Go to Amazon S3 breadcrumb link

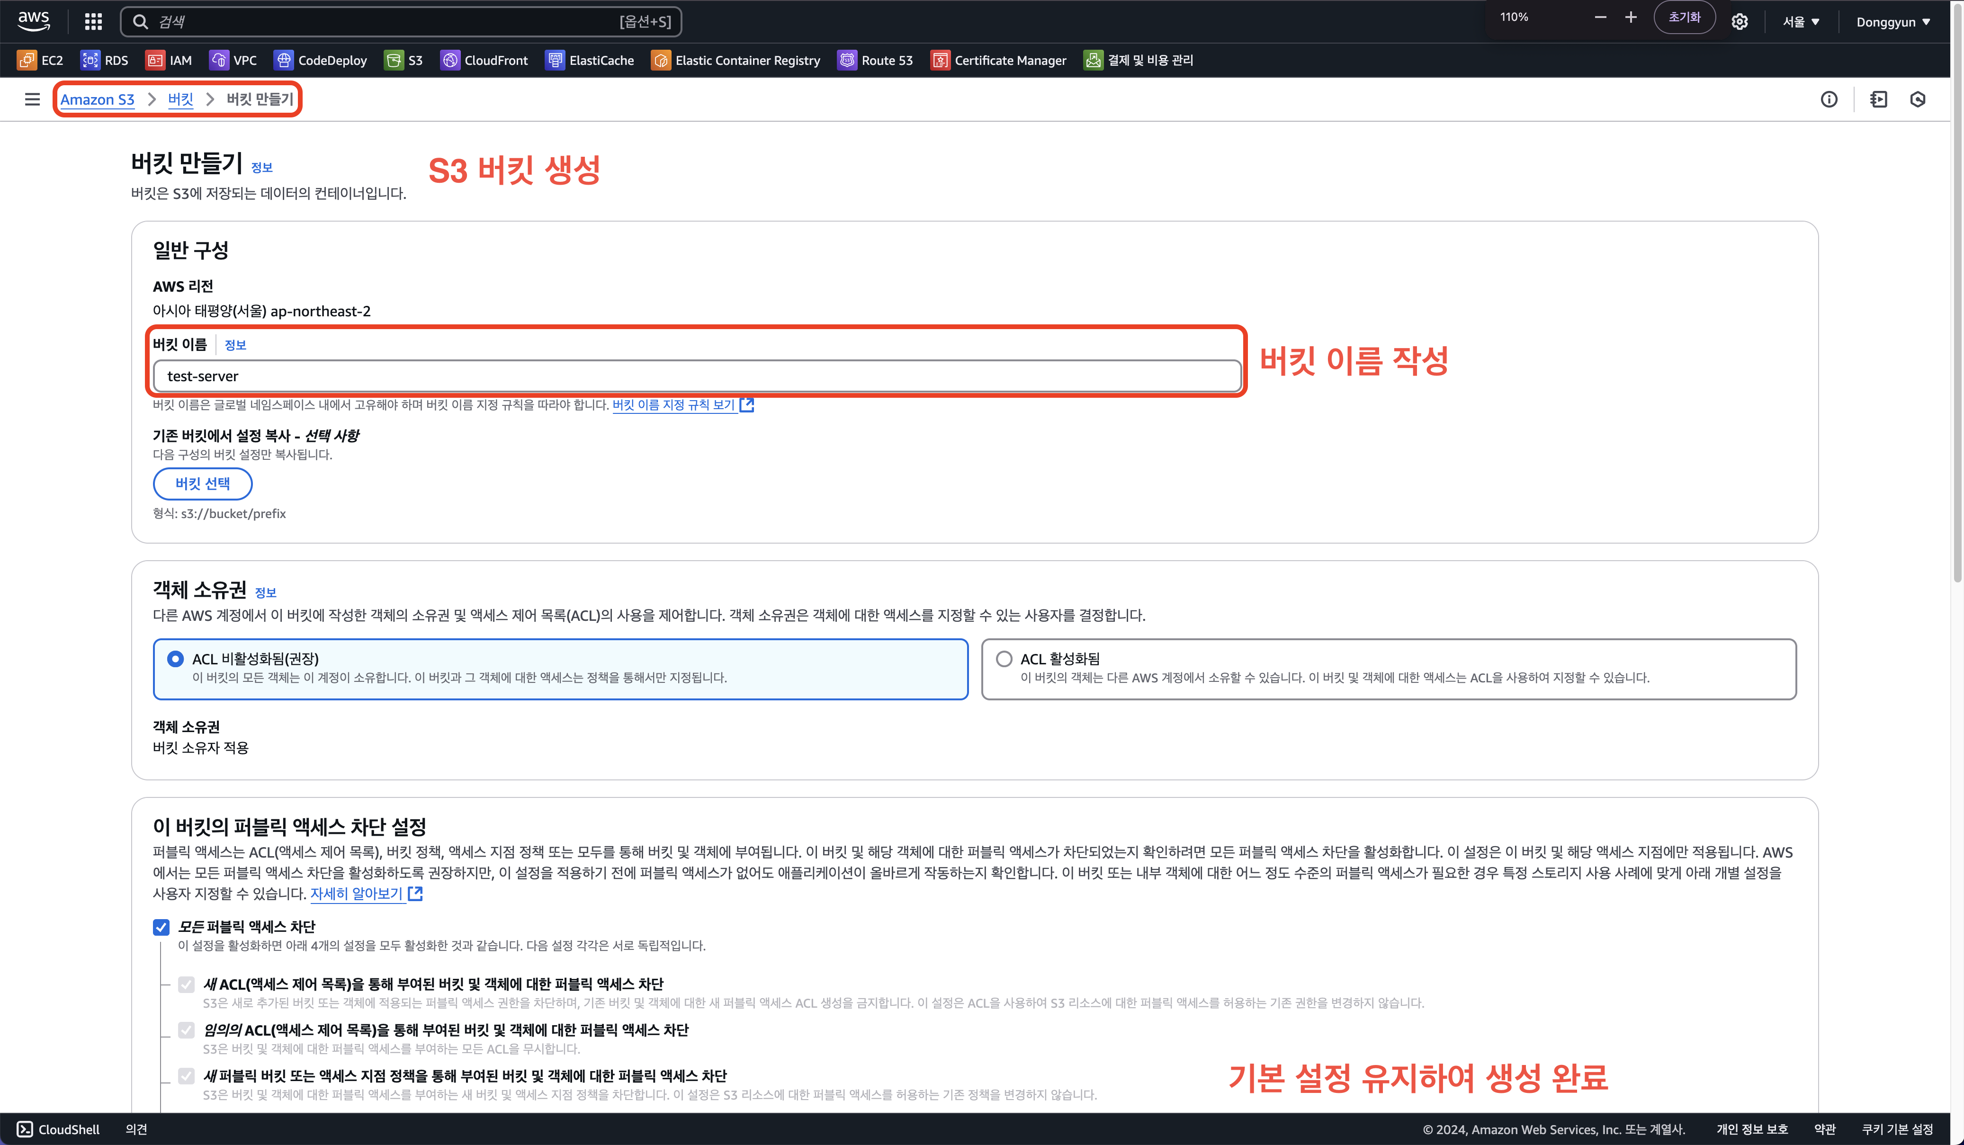pyautogui.click(x=98, y=99)
